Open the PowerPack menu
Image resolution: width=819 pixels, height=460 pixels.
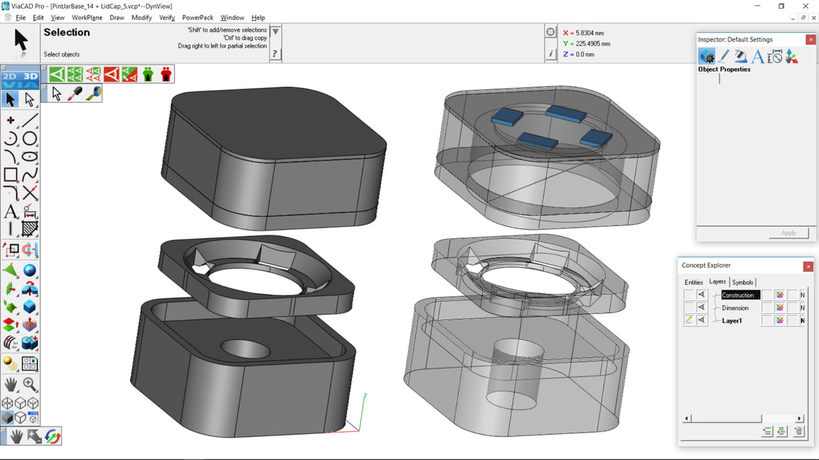(197, 17)
